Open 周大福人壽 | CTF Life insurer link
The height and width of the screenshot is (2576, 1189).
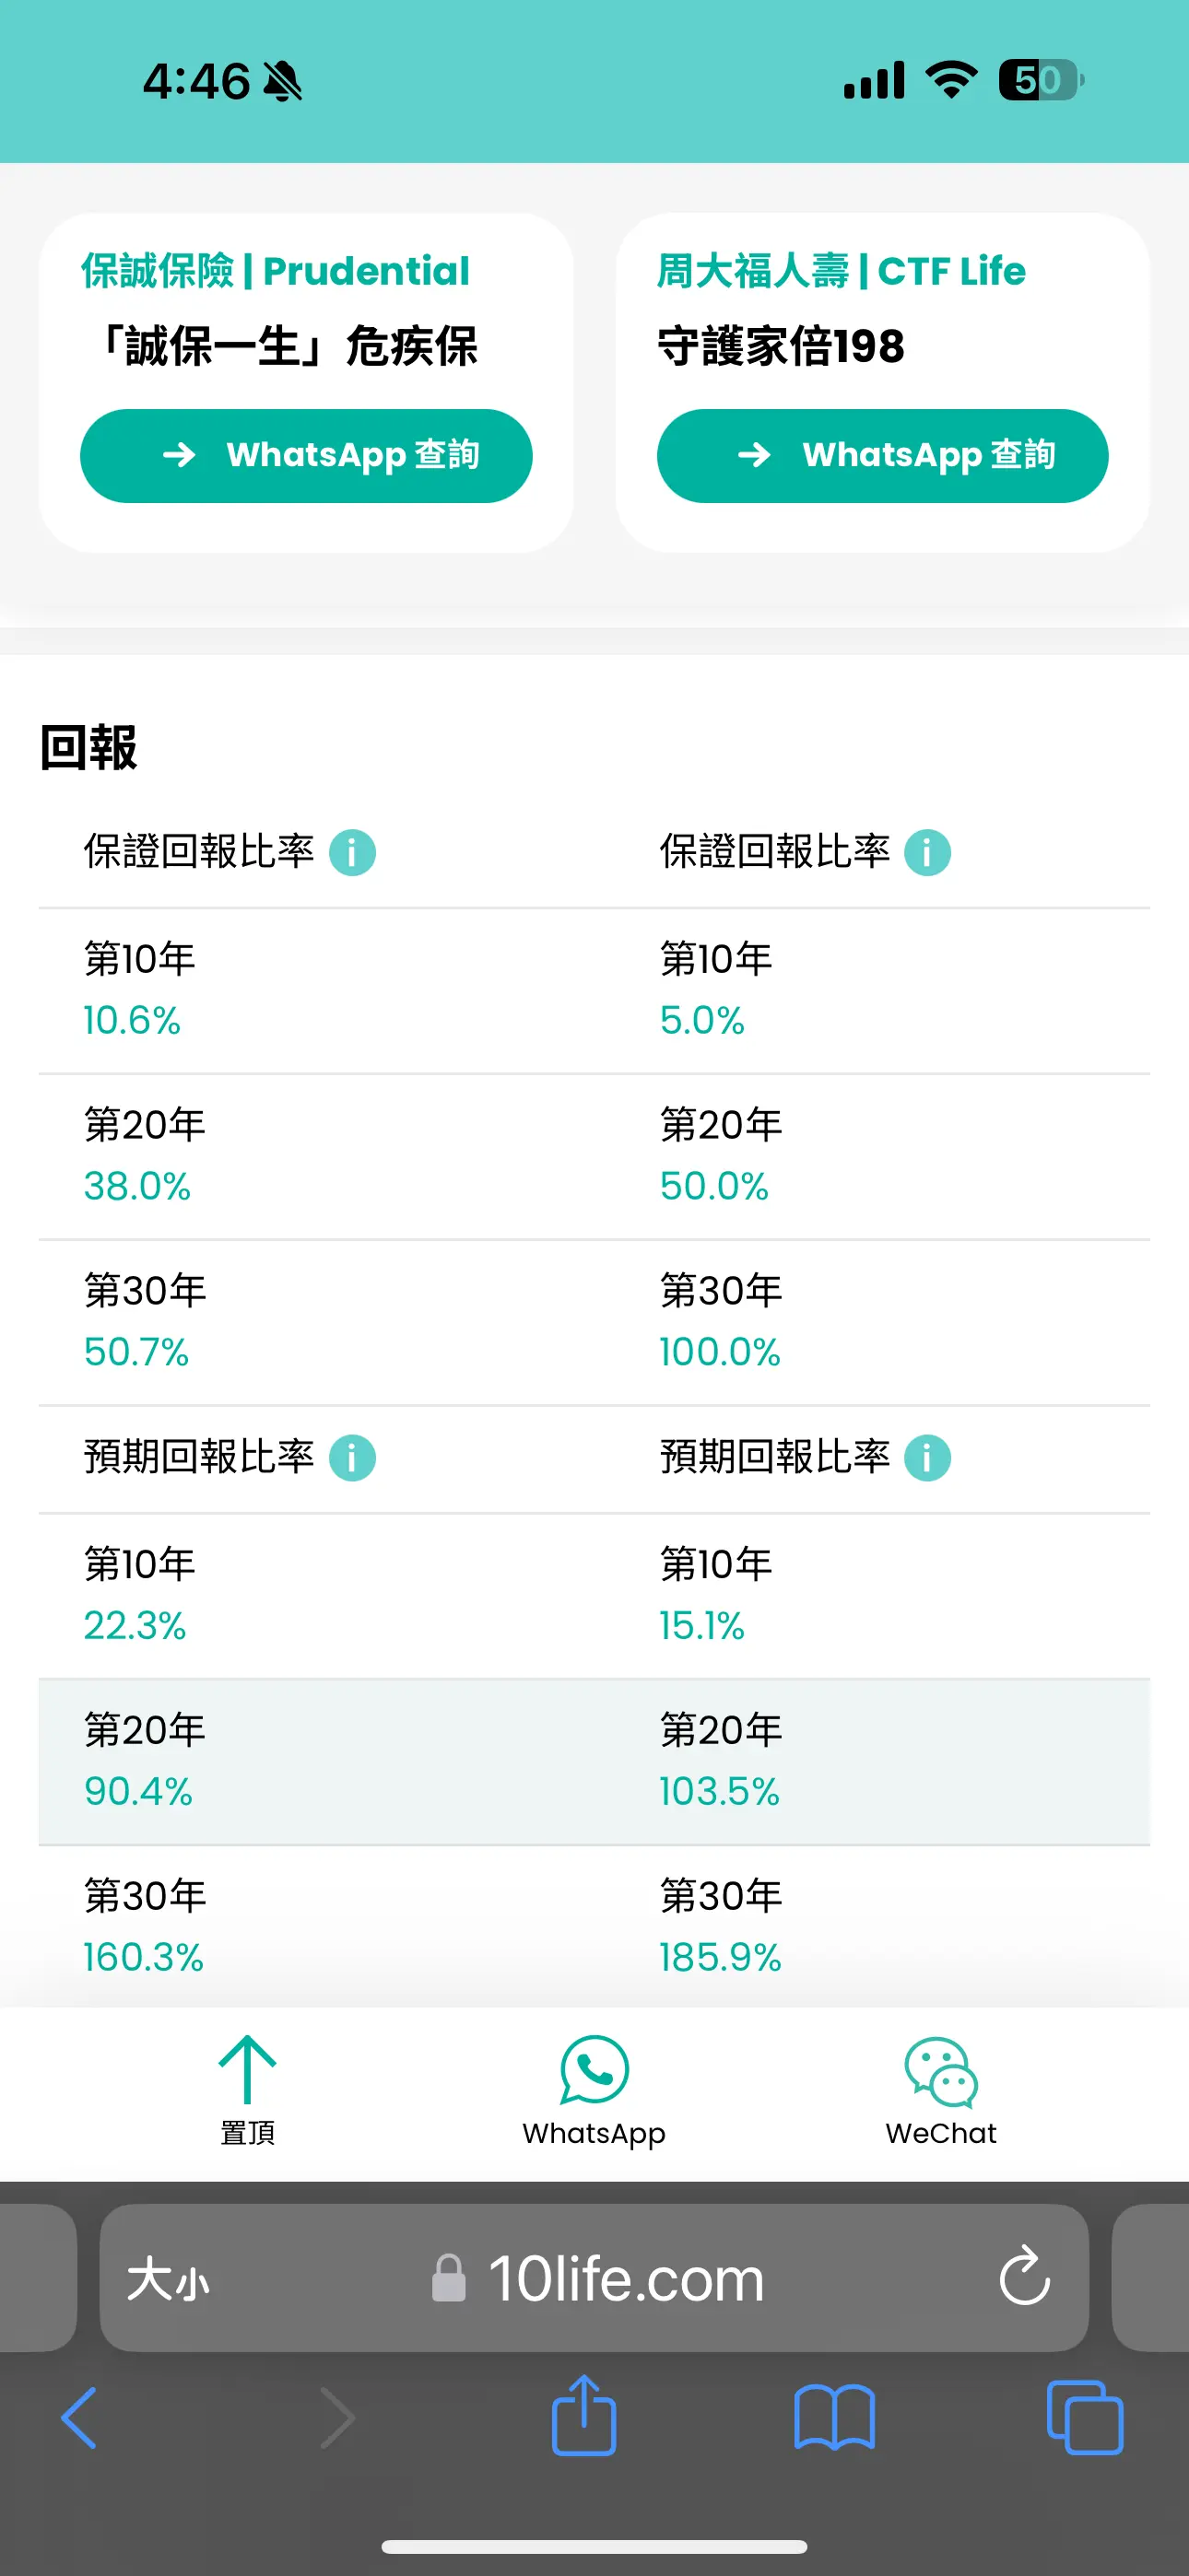(x=842, y=271)
